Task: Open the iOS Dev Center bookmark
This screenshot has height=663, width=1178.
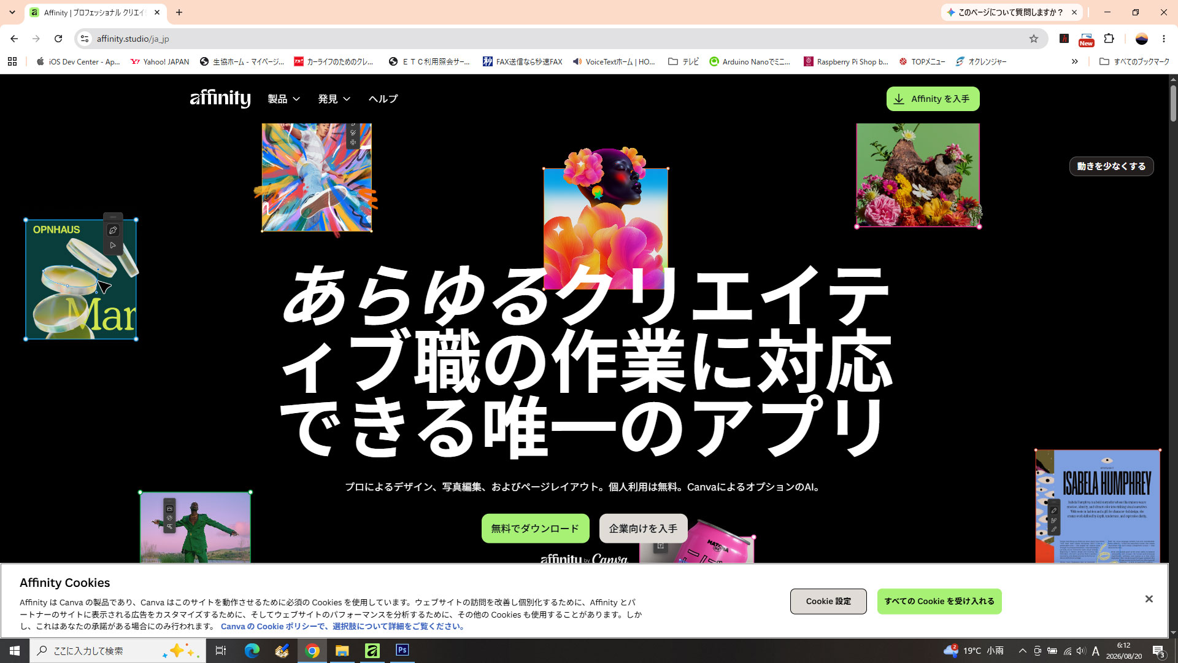Action: 78,61
